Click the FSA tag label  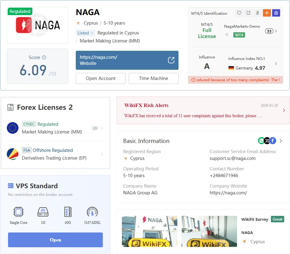click(27, 150)
